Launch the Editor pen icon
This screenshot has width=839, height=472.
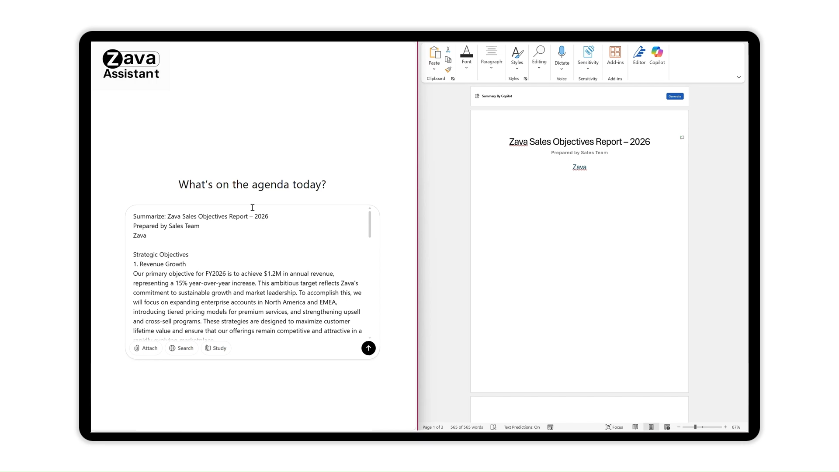[x=639, y=52]
